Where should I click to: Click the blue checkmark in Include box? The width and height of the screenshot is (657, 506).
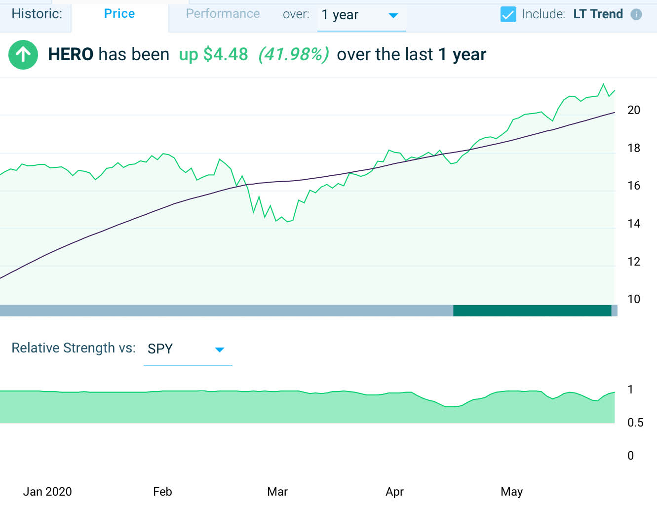(x=508, y=14)
